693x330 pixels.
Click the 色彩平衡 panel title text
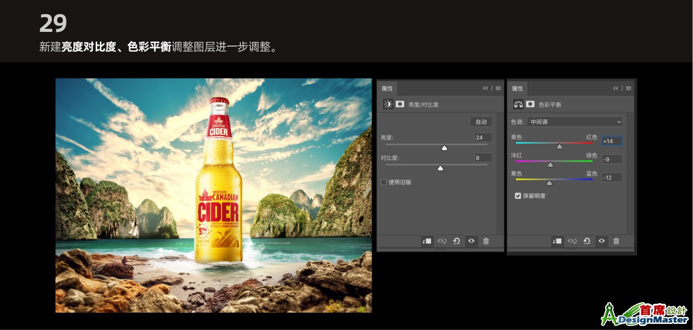550,105
